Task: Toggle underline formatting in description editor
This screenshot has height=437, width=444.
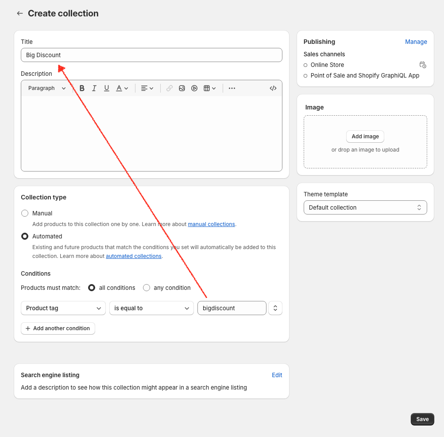Action: point(107,88)
